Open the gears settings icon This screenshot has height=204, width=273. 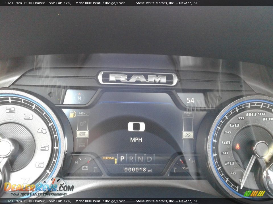click(82, 123)
